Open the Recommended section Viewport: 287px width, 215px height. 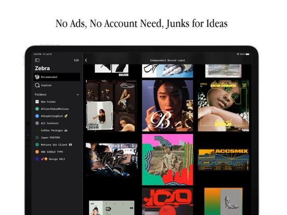click(57, 77)
